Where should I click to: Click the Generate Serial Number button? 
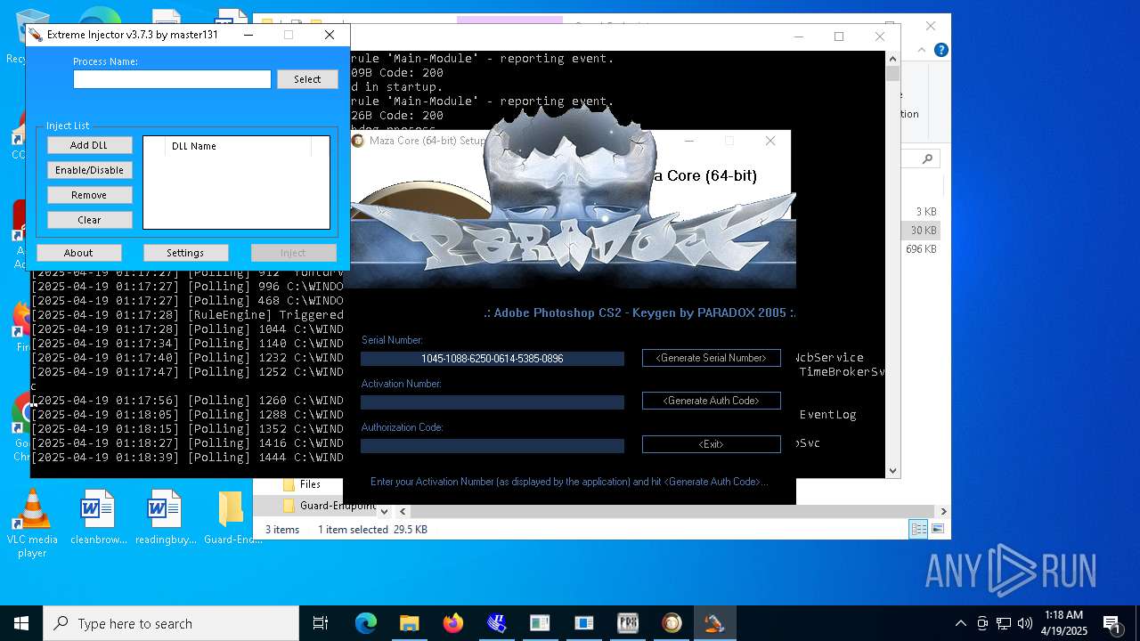pos(711,358)
